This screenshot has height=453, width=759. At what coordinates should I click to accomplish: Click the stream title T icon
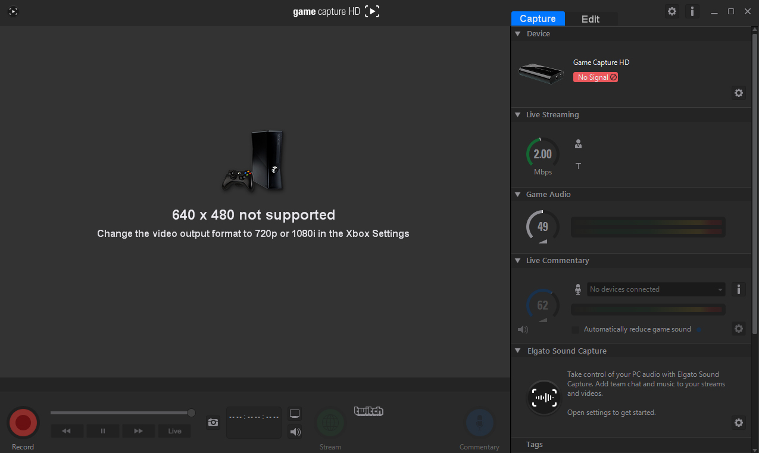coord(578,166)
